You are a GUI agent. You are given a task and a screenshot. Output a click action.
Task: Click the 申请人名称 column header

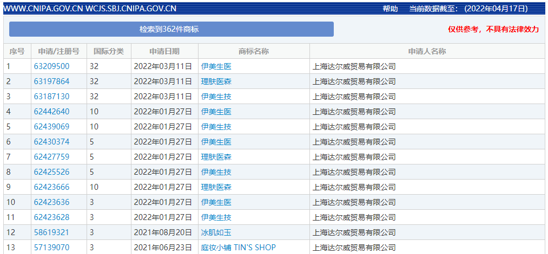pyautogui.click(x=427, y=51)
